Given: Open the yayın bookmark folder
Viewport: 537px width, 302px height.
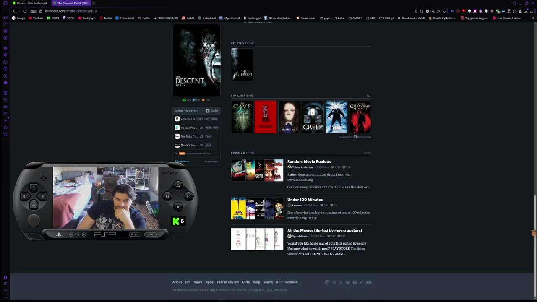Looking at the screenshot, I should click(x=325, y=18).
